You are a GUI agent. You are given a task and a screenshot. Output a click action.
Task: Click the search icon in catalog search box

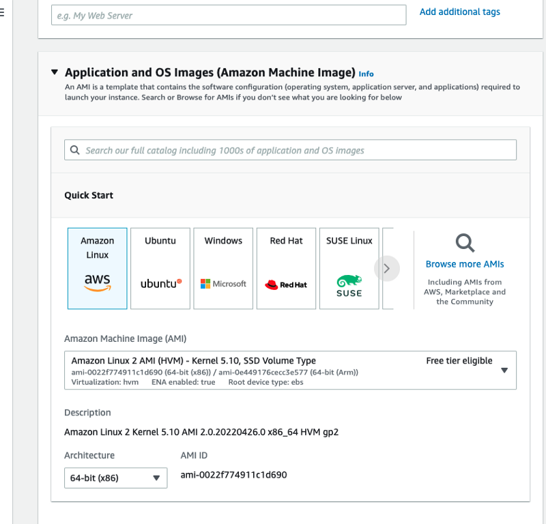tap(75, 150)
